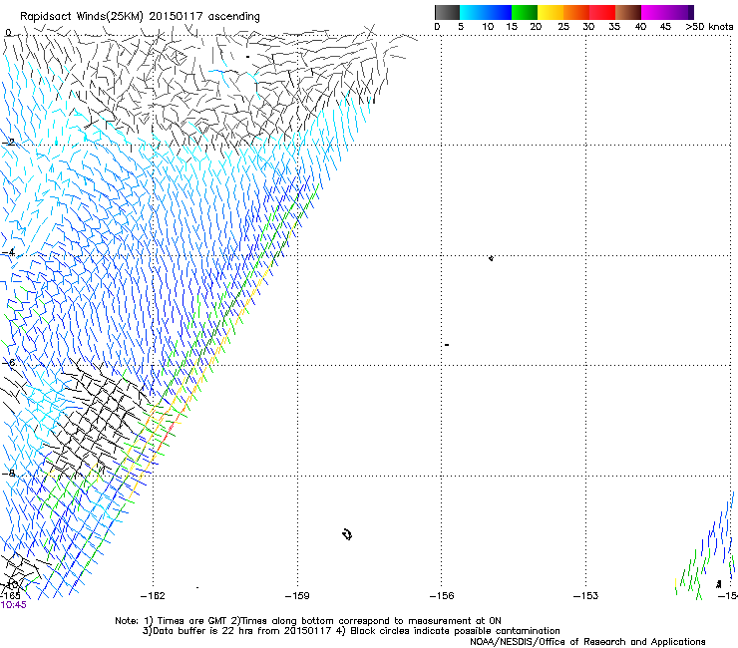Click the small island outline near -158
The image size is (738, 648).
[x=347, y=534]
